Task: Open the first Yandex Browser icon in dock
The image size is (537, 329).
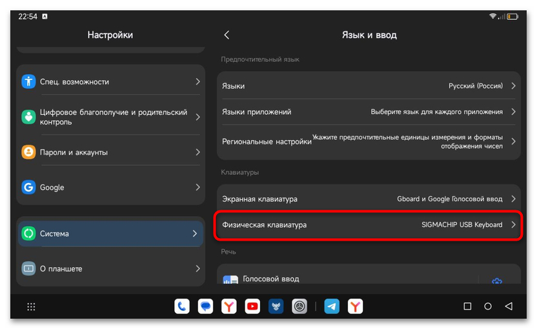Action: 228,306
